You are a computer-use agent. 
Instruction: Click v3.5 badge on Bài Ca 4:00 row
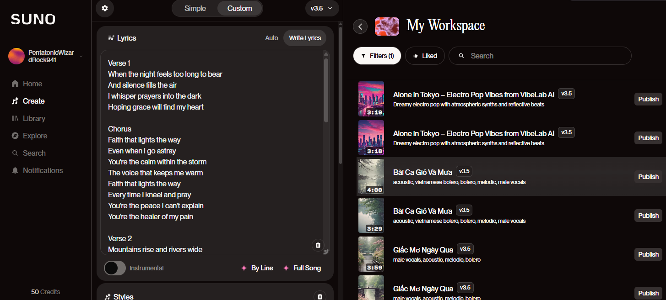coord(464,171)
